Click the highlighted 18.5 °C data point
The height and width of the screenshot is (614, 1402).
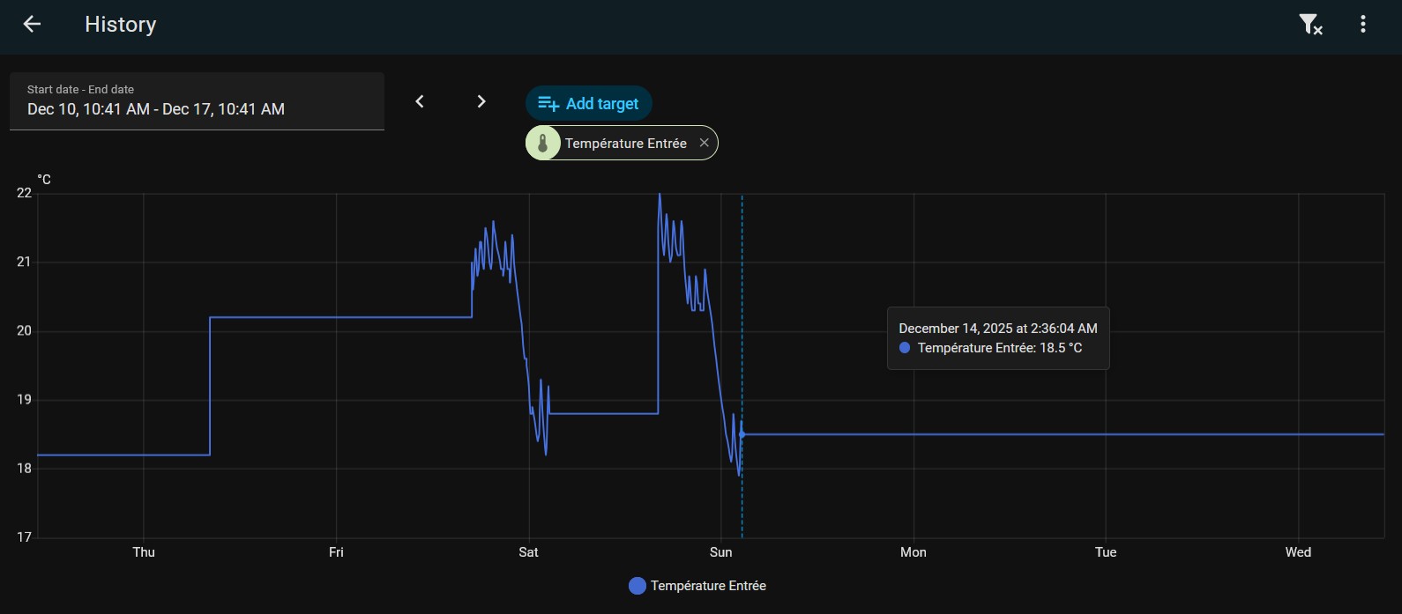(x=742, y=434)
